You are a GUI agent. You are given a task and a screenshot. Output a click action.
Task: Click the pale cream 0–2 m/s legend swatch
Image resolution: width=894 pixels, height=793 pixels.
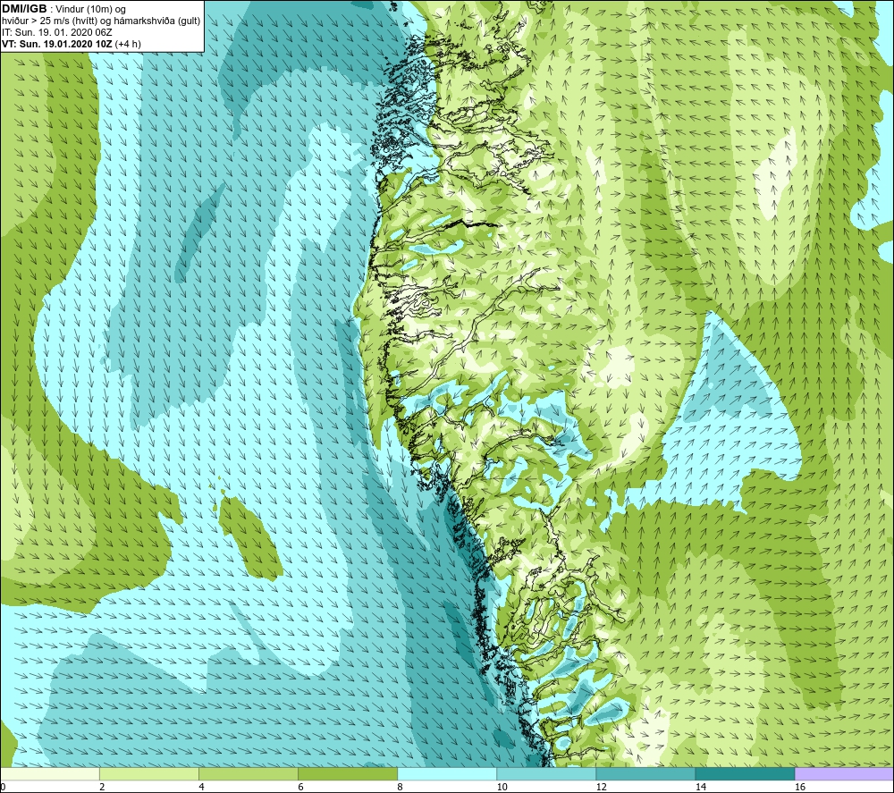50,773
